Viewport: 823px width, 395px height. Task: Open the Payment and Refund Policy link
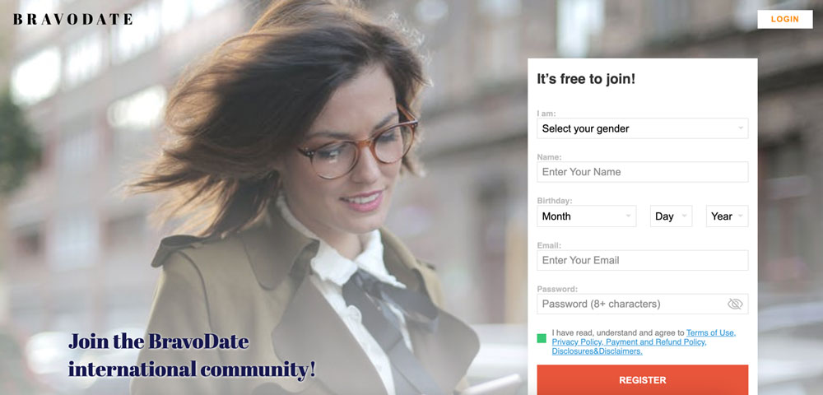656,342
